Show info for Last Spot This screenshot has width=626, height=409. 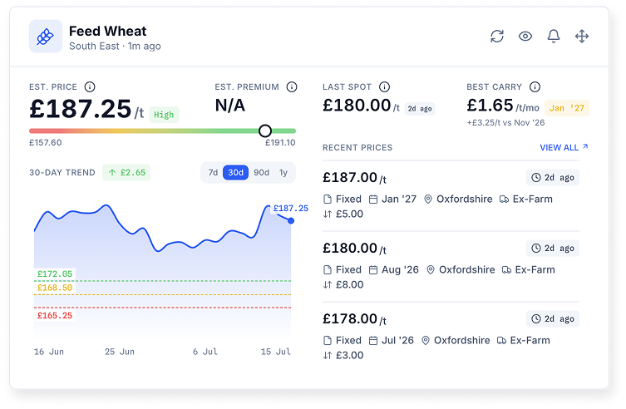pos(384,86)
